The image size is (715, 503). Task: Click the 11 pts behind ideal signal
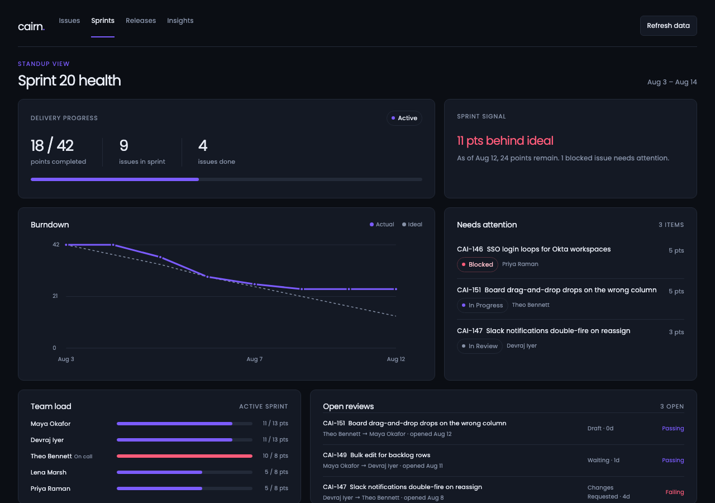[505, 141]
